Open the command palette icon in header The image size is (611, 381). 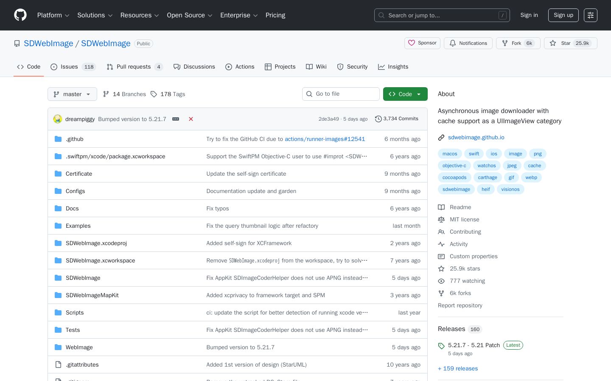coord(591,15)
